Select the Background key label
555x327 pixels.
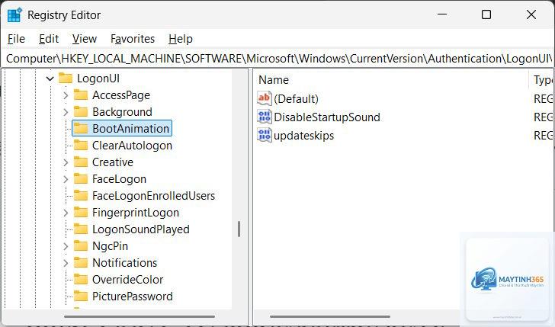pos(122,112)
